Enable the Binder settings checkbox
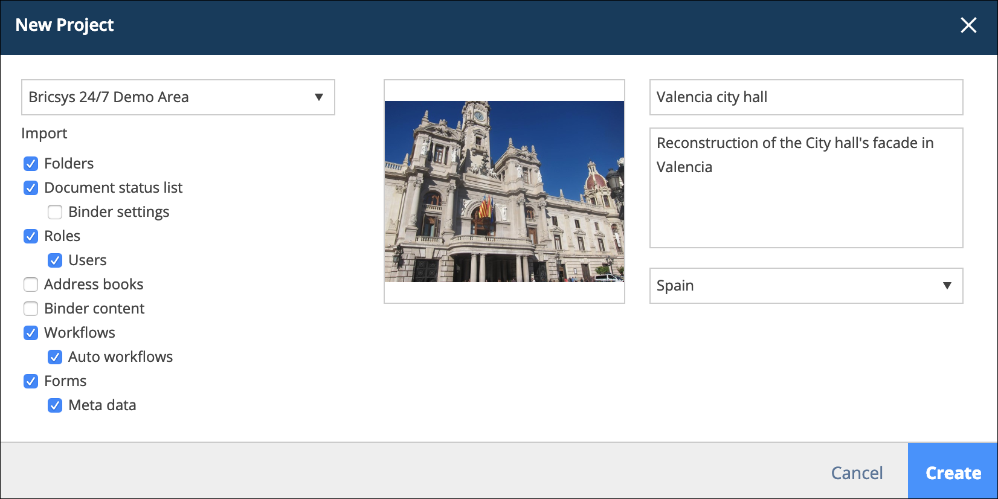This screenshot has width=998, height=499. click(55, 212)
